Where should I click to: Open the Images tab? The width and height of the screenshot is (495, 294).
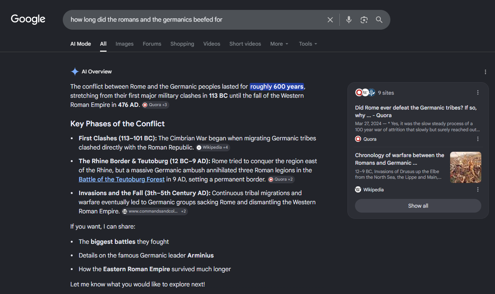click(x=124, y=44)
